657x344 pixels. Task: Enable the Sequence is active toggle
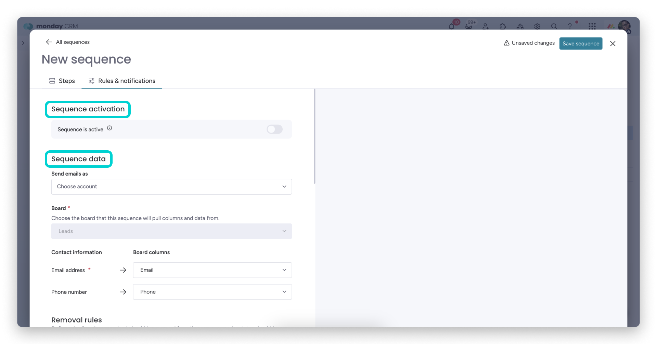pyautogui.click(x=274, y=129)
